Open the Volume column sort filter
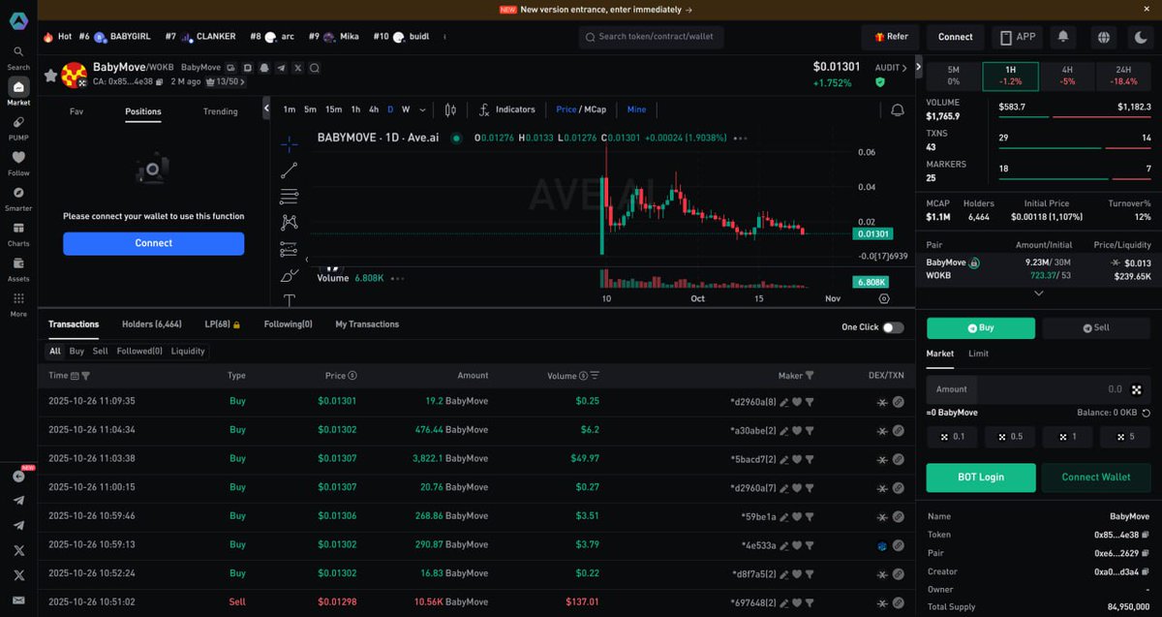 pyautogui.click(x=595, y=376)
